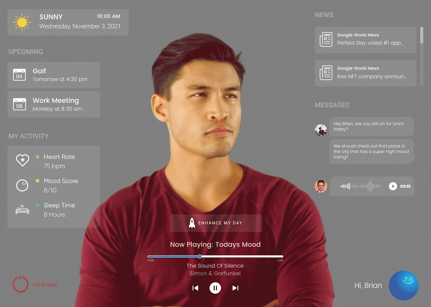Open the Work Meeting calendar icon
Screen dimensions: 431x307
click(19, 104)
